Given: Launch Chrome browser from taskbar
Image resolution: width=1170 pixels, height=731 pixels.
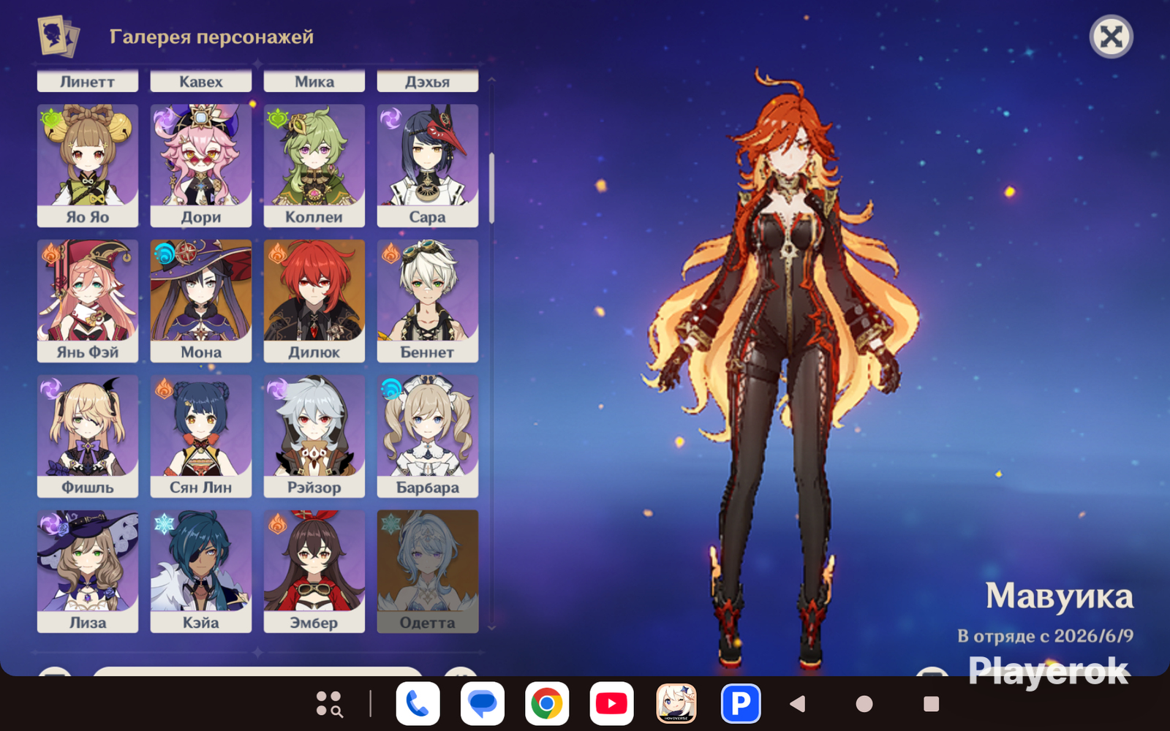Looking at the screenshot, I should pos(547,704).
